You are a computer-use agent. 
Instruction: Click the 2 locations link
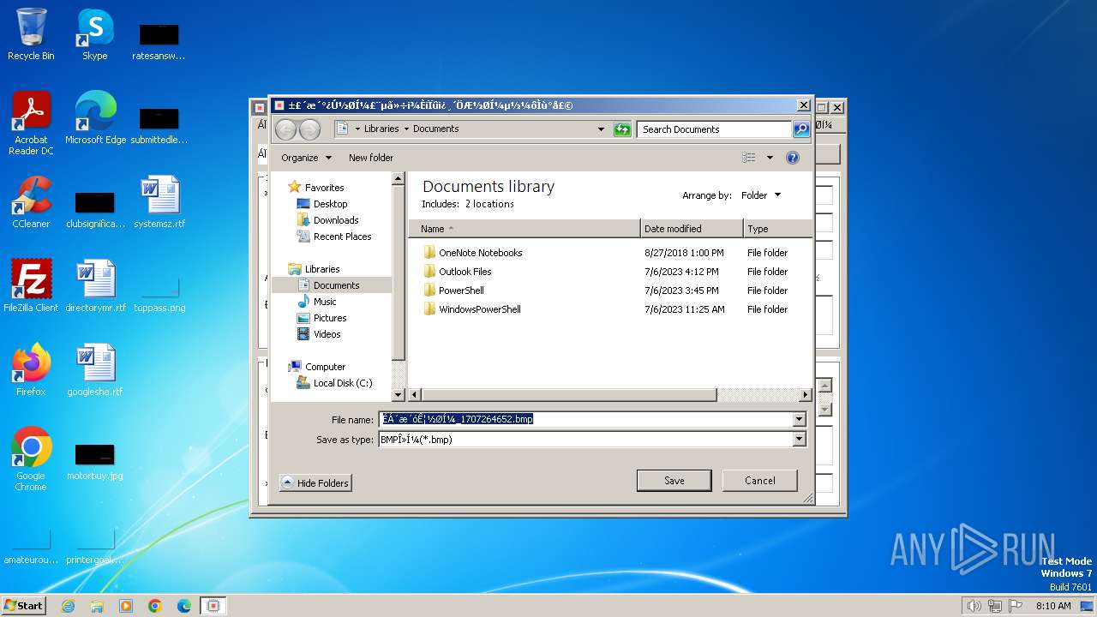(x=489, y=204)
